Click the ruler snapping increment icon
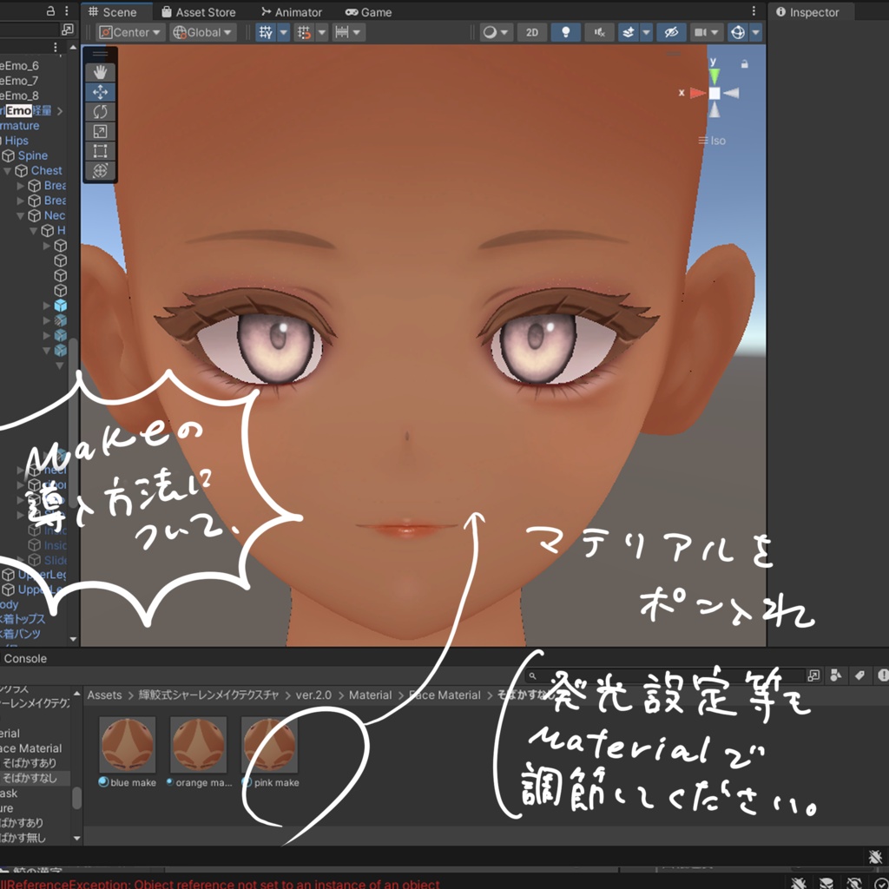Viewport: 889px width, 889px height. (342, 32)
